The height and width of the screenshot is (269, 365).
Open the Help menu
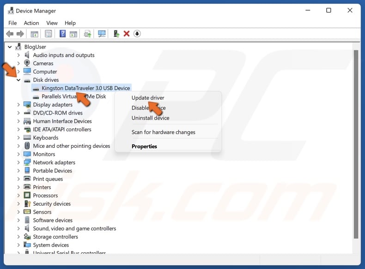[x=70, y=23]
